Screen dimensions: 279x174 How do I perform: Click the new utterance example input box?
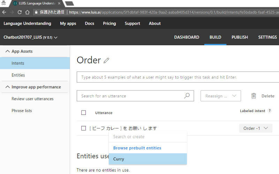(178, 77)
